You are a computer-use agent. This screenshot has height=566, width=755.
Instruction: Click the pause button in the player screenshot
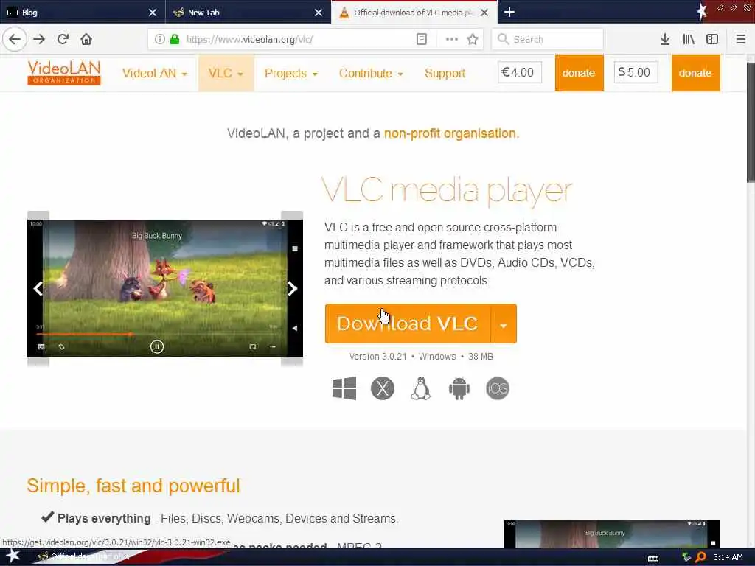pyautogui.click(x=157, y=346)
